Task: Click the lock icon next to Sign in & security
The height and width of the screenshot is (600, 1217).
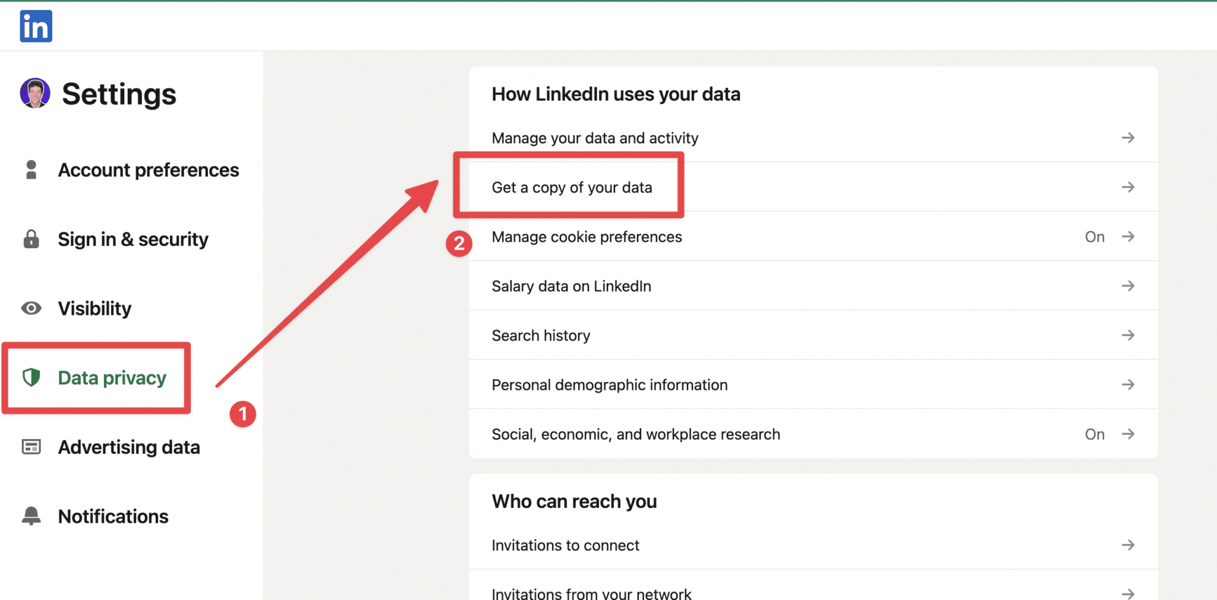Action: tap(31, 239)
